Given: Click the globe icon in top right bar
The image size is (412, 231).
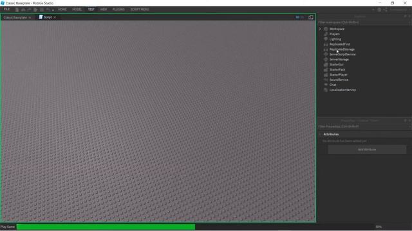Looking at the screenshot, I should pyautogui.click(x=379, y=10).
